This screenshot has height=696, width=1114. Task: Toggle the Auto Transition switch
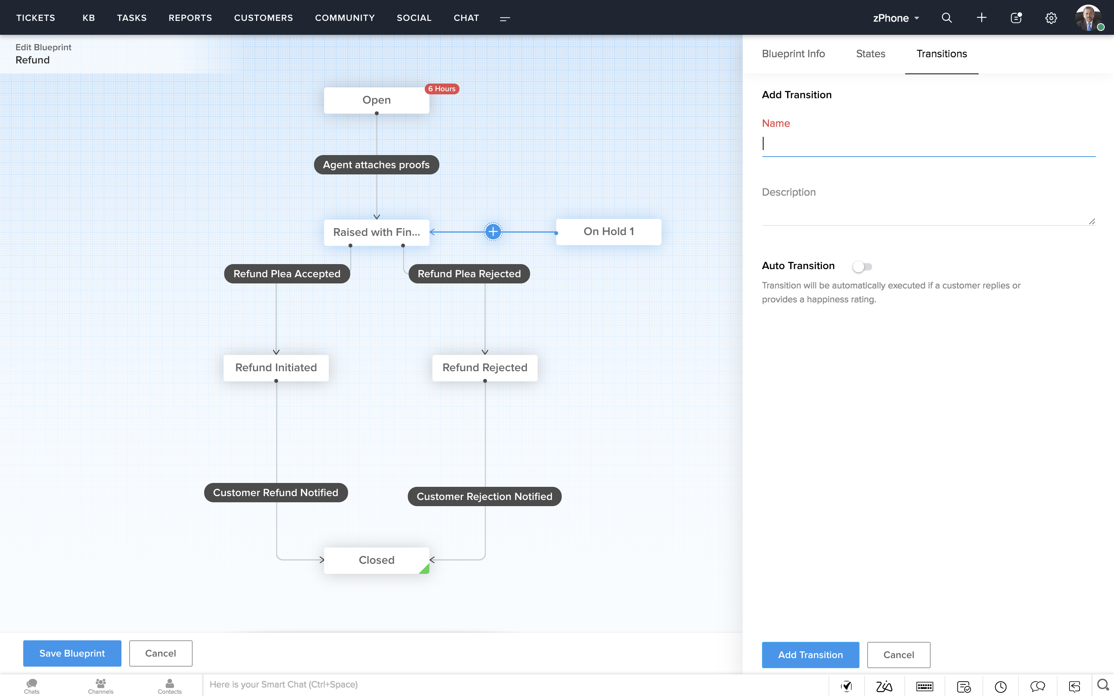[862, 266]
